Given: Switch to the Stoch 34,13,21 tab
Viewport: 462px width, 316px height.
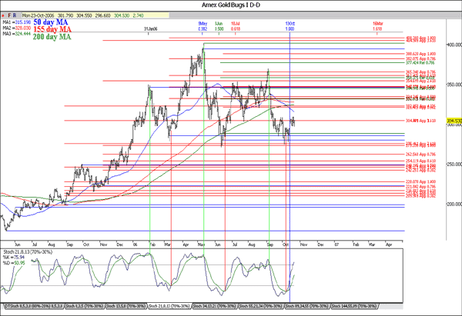Looking at the screenshot, I should point(215,306).
